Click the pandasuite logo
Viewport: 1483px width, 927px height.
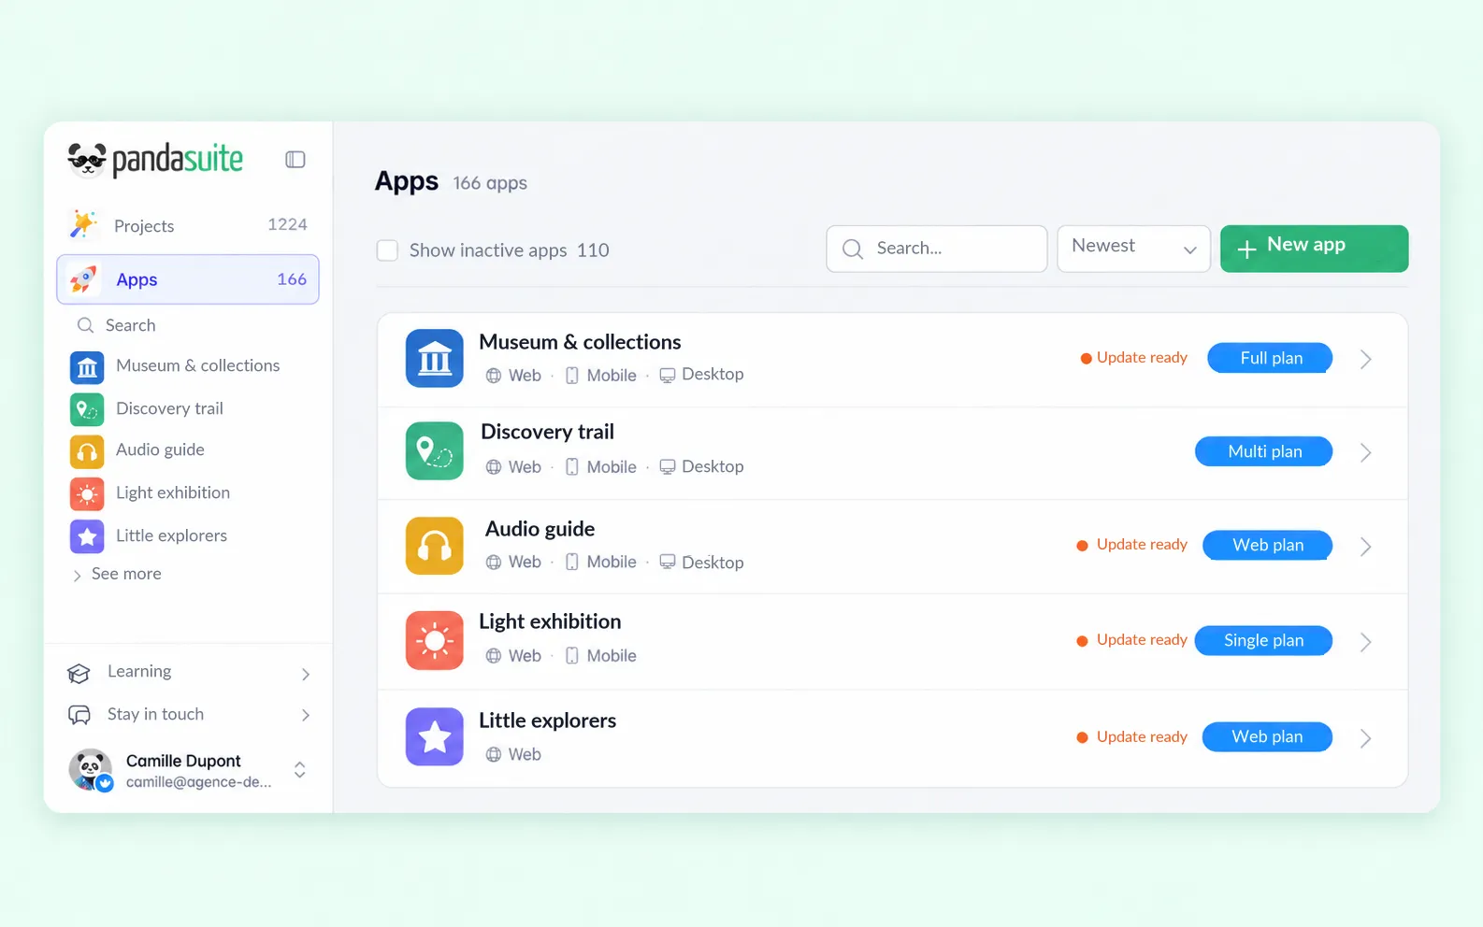coord(155,159)
